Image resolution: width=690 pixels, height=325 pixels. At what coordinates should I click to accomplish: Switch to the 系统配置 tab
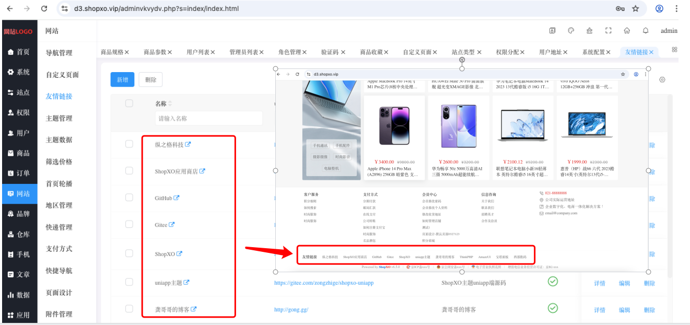[x=594, y=52]
